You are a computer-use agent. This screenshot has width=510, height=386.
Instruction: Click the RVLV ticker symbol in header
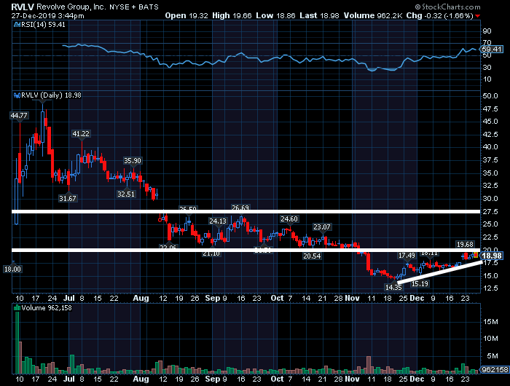pos(23,7)
